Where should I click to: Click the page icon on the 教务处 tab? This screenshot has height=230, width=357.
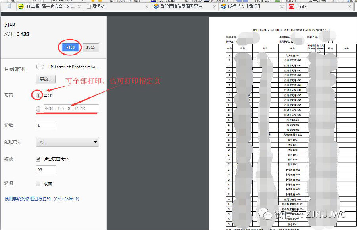88,6
